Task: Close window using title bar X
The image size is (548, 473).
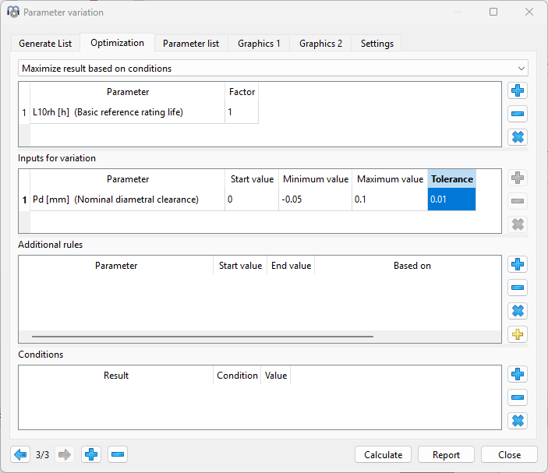Action: pos(529,12)
